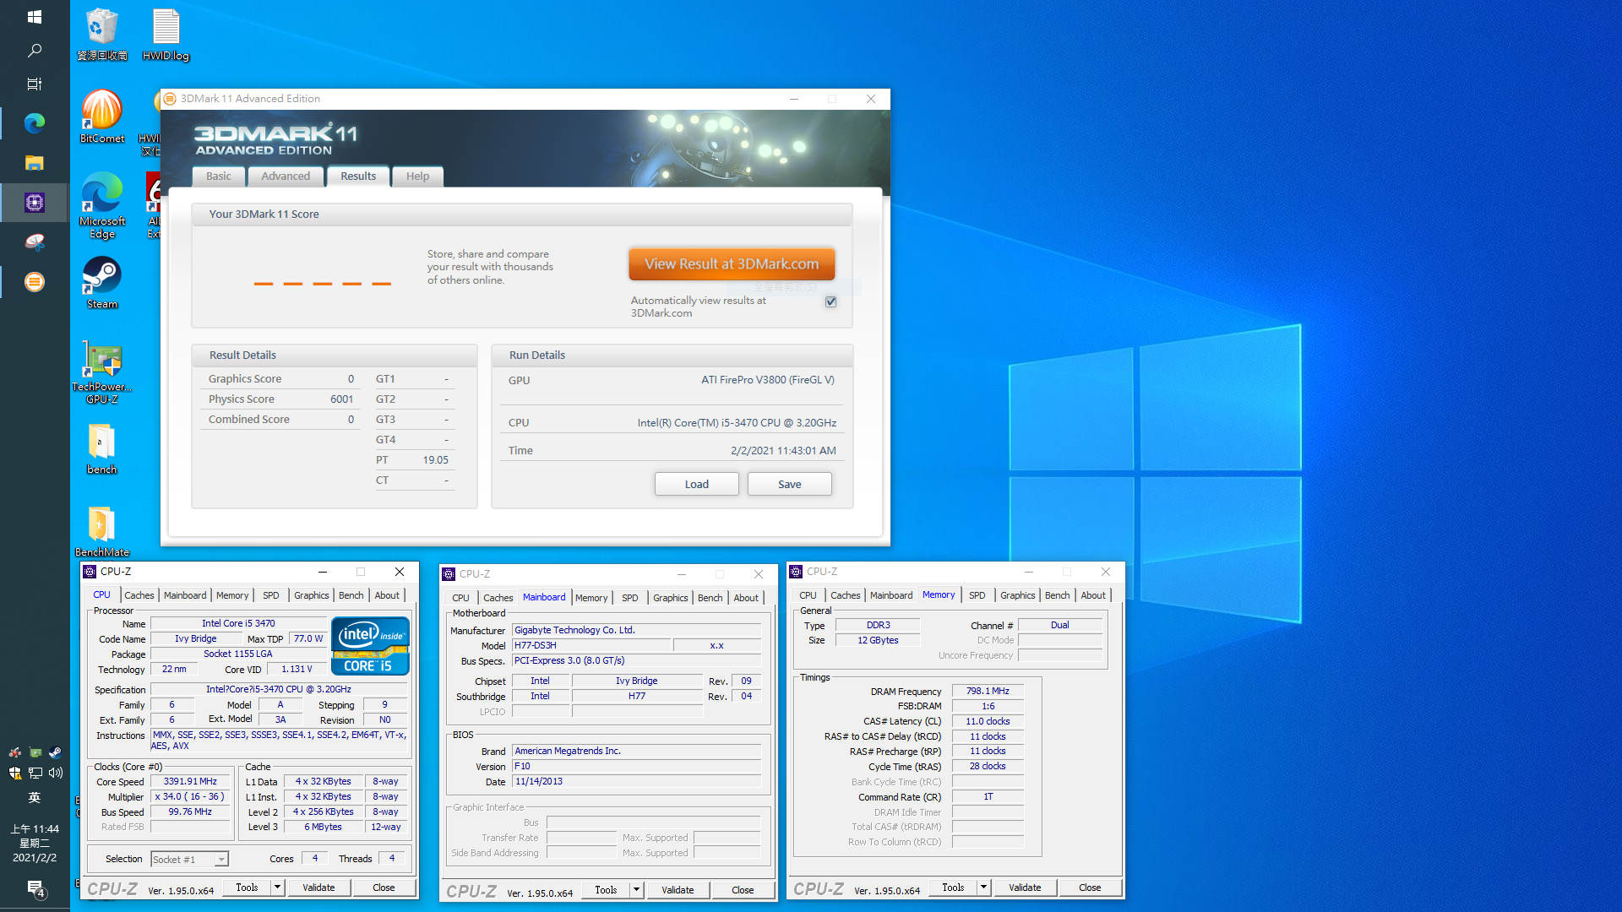The width and height of the screenshot is (1622, 912).
Task: Open Task View on the taskbar
Action: [x=35, y=84]
